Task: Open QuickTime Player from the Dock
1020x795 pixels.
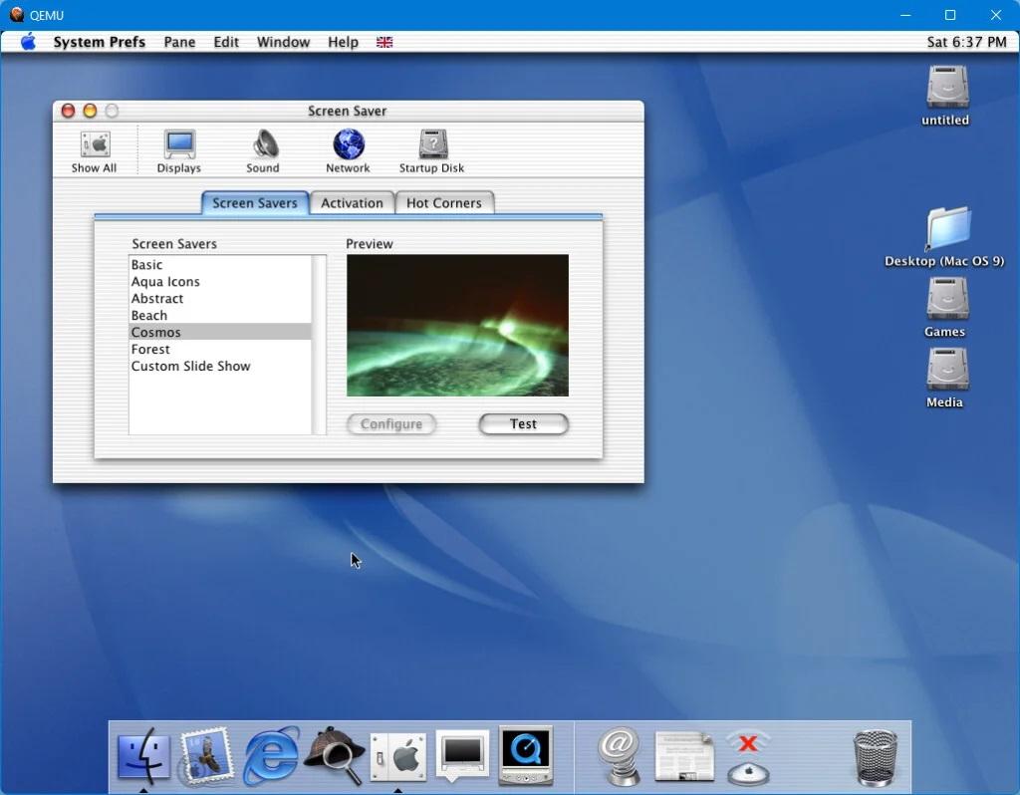Action: 525,756
